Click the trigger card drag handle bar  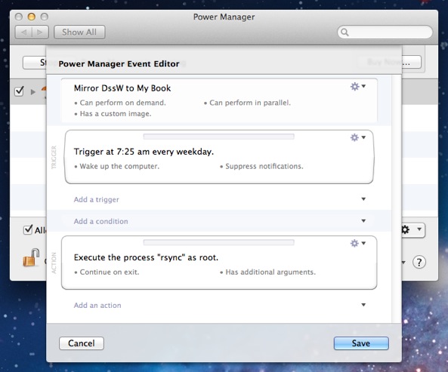point(218,137)
